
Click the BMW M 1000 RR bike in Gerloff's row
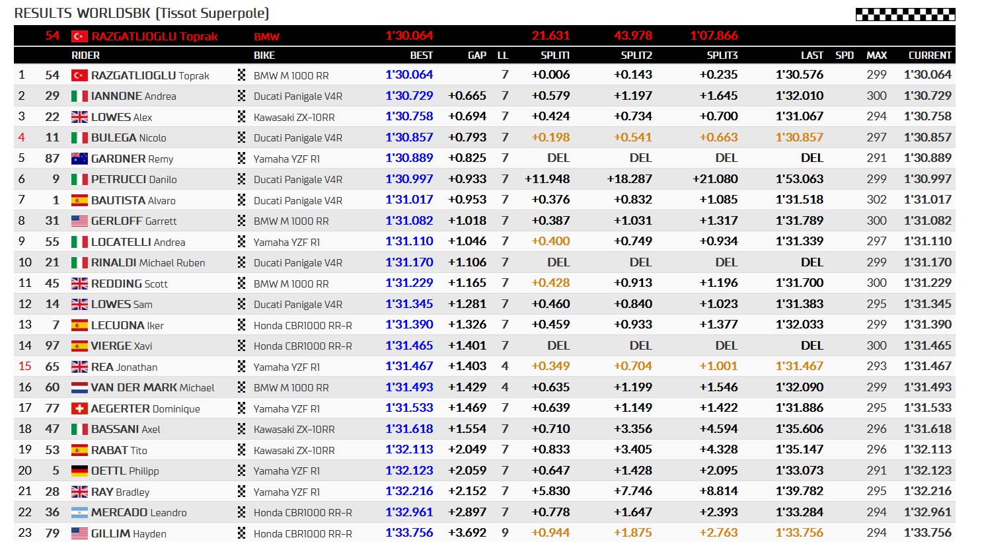[x=291, y=221]
